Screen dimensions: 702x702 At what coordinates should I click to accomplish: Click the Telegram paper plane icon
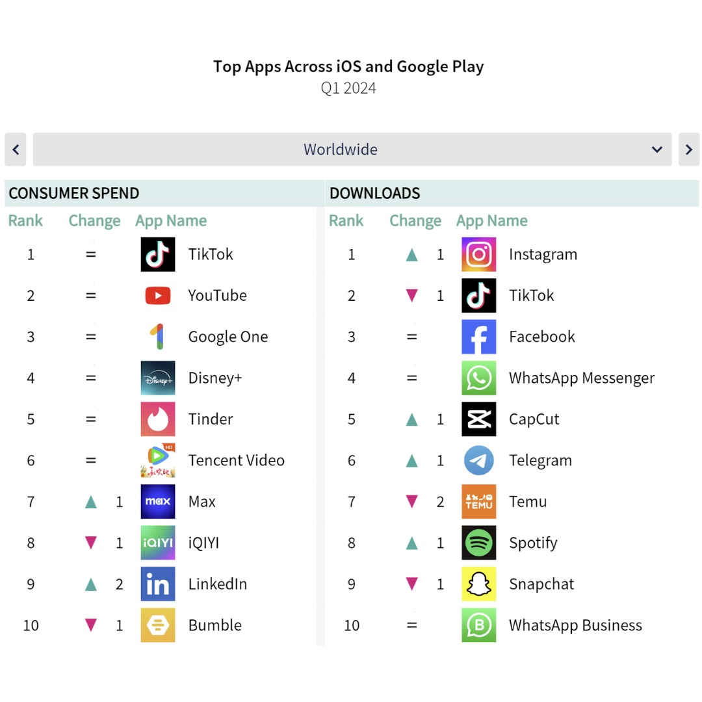478,460
